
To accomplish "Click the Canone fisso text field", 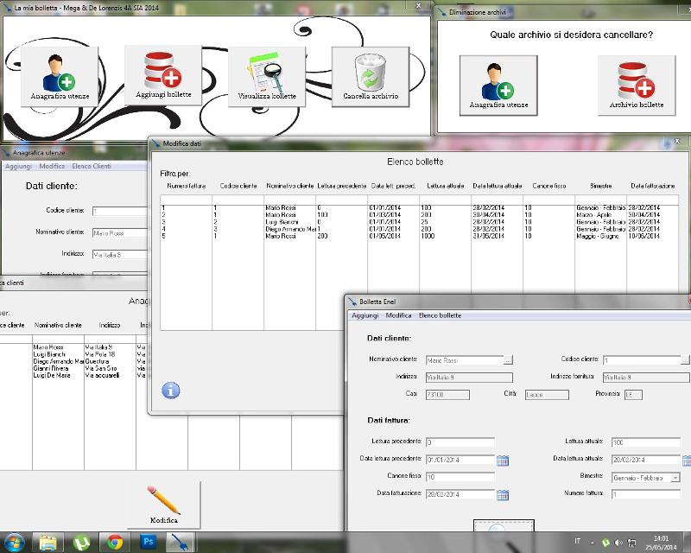I will tap(460, 477).
